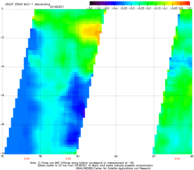194x170 pixels.
Task: Click the latitude axis label '-6'
Action: click(2, 95)
